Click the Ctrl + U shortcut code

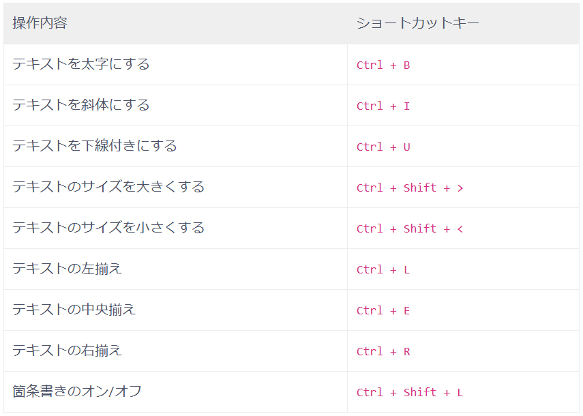pos(383,147)
